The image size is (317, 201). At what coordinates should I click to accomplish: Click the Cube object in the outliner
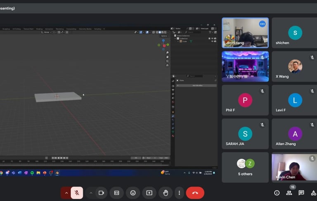pos(185,41)
